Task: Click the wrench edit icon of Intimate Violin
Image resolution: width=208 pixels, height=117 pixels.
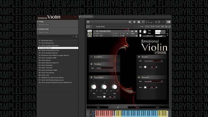Action: (90, 31)
